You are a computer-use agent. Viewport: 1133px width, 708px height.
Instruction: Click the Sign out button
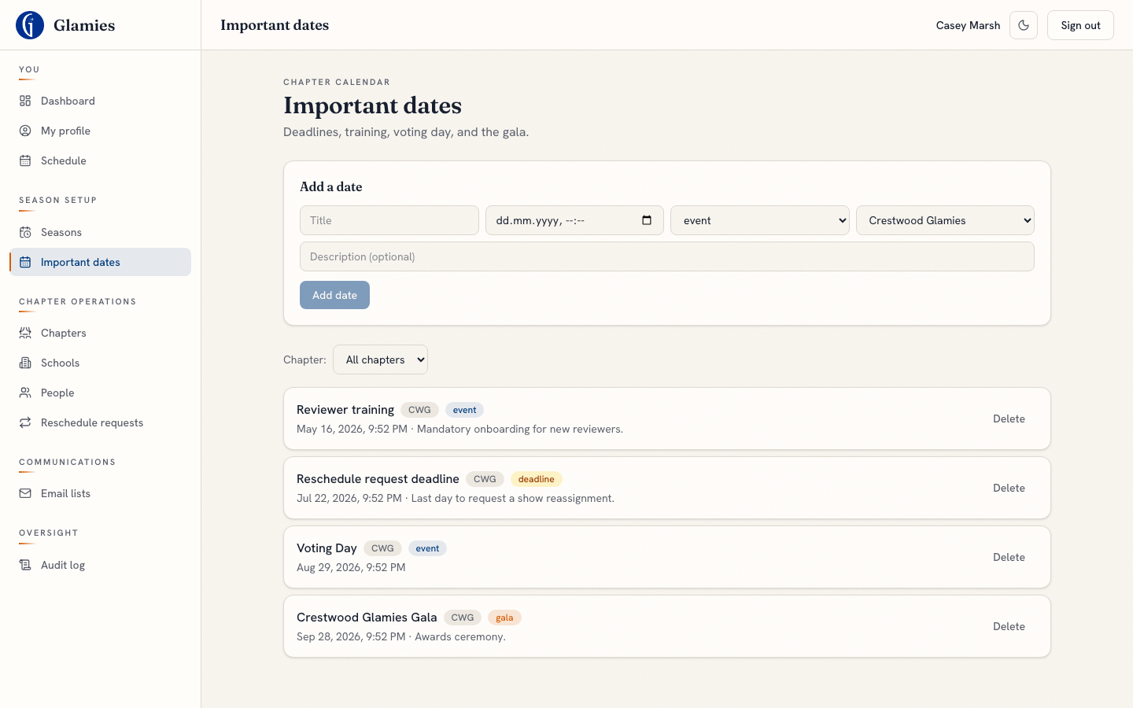click(1080, 25)
